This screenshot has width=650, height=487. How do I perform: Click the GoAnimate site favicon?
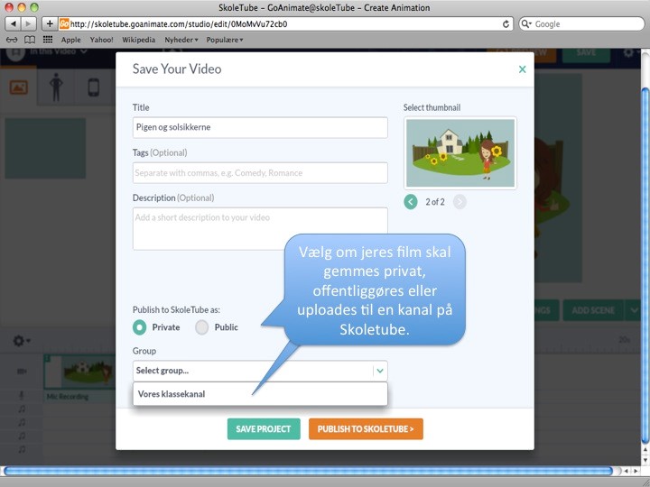coord(64,23)
